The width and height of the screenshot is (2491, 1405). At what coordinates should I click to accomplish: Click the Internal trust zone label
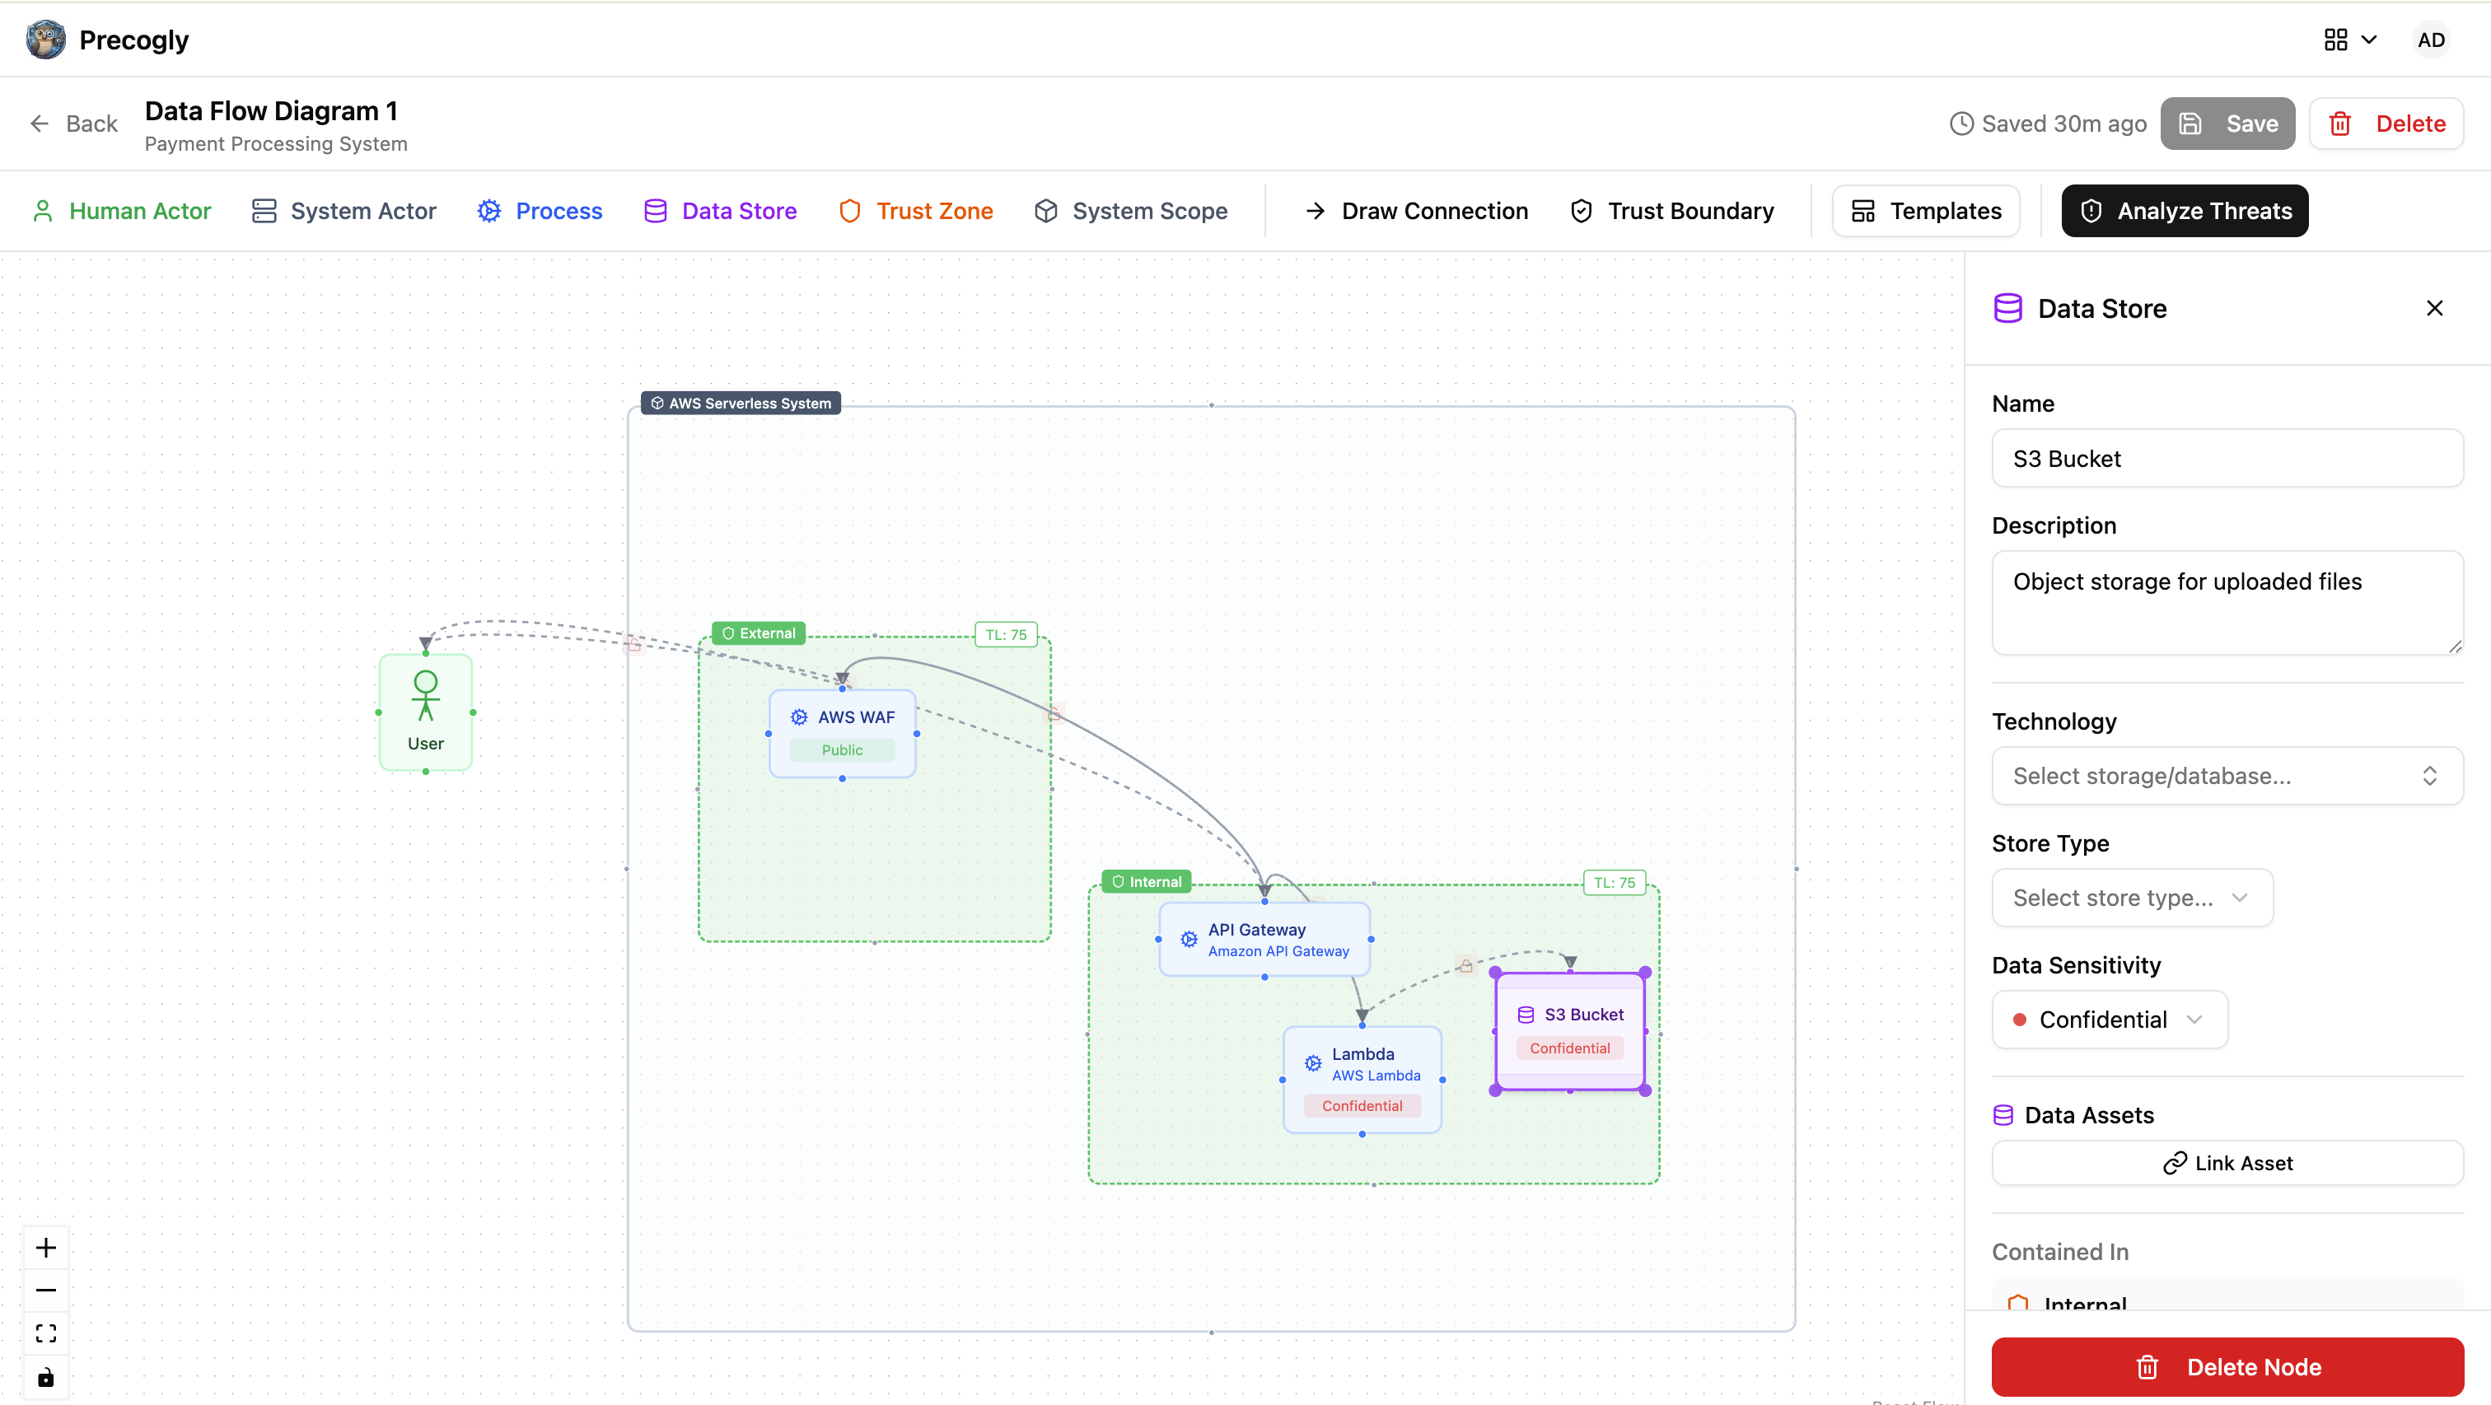(1147, 882)
